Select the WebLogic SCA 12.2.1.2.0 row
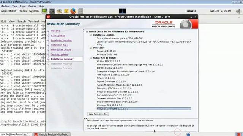This screenshot has width=243, height=136. pyautogui.click(x=109, y=105)
